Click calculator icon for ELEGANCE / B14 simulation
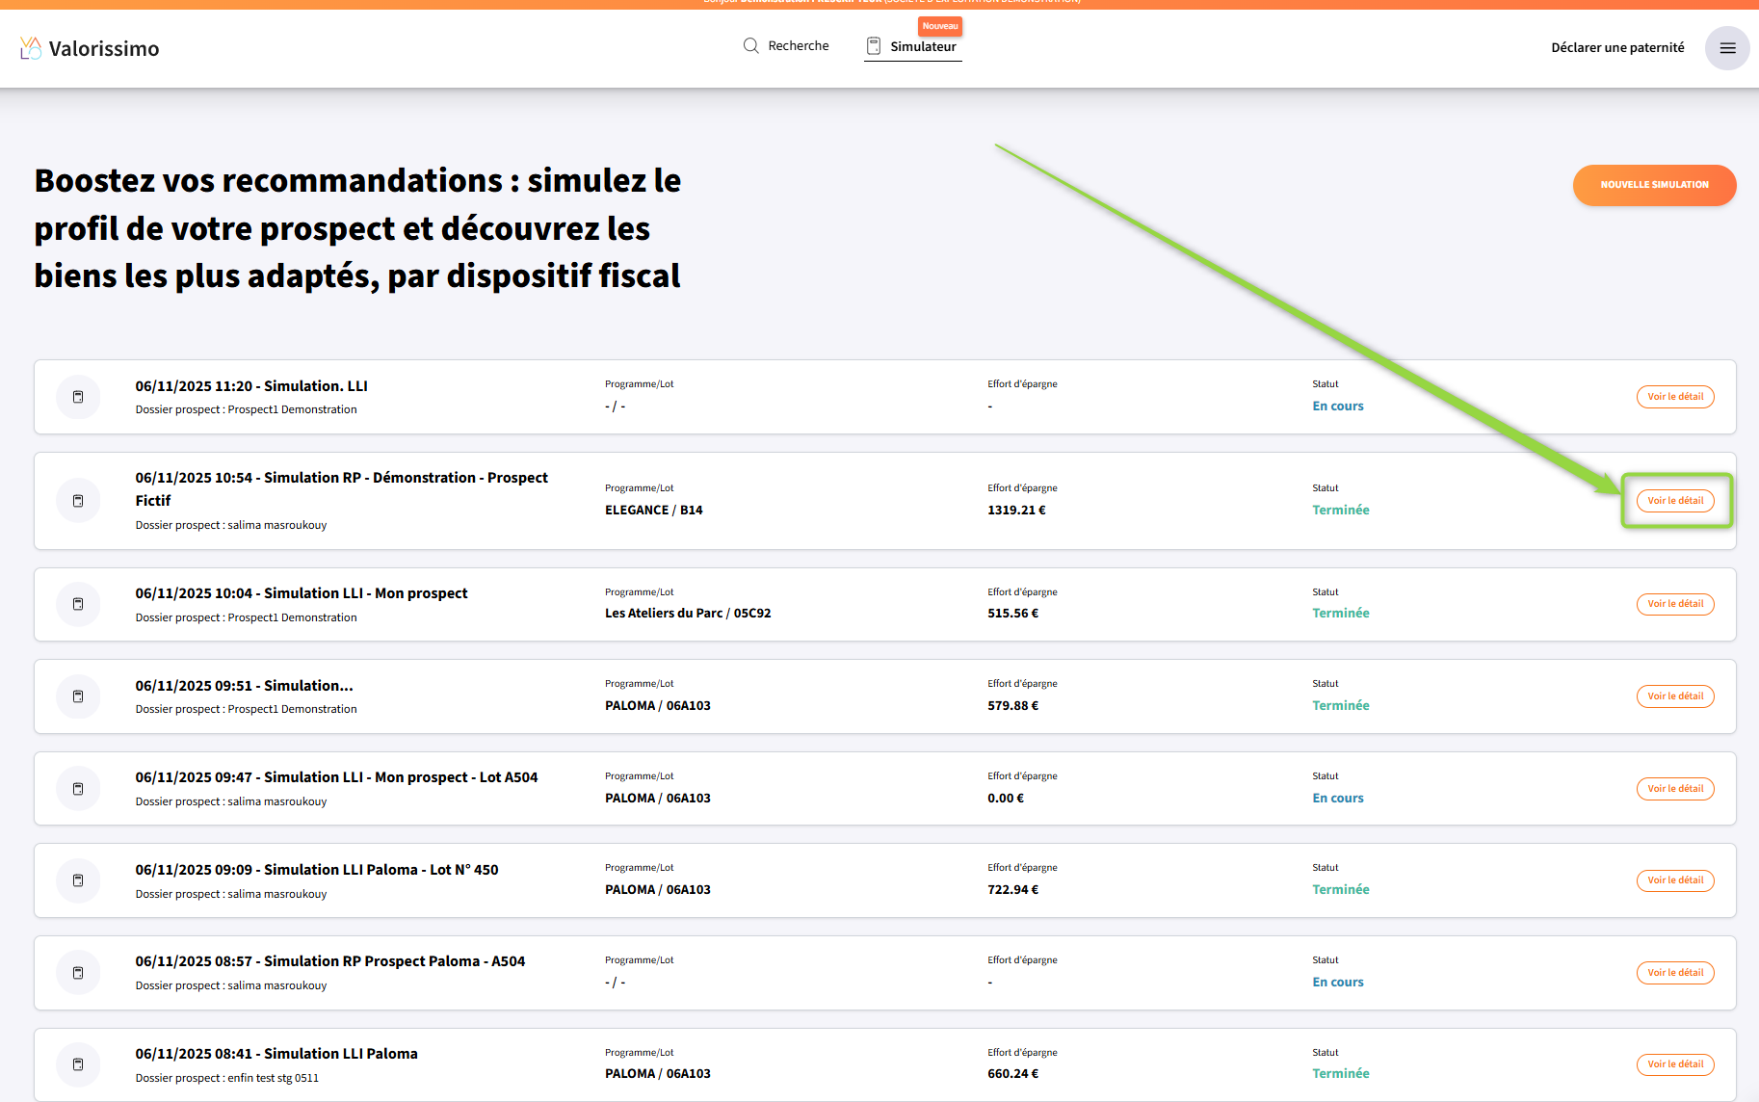Viewport: 1759px width, 1102px height. [x=78, y=501]
